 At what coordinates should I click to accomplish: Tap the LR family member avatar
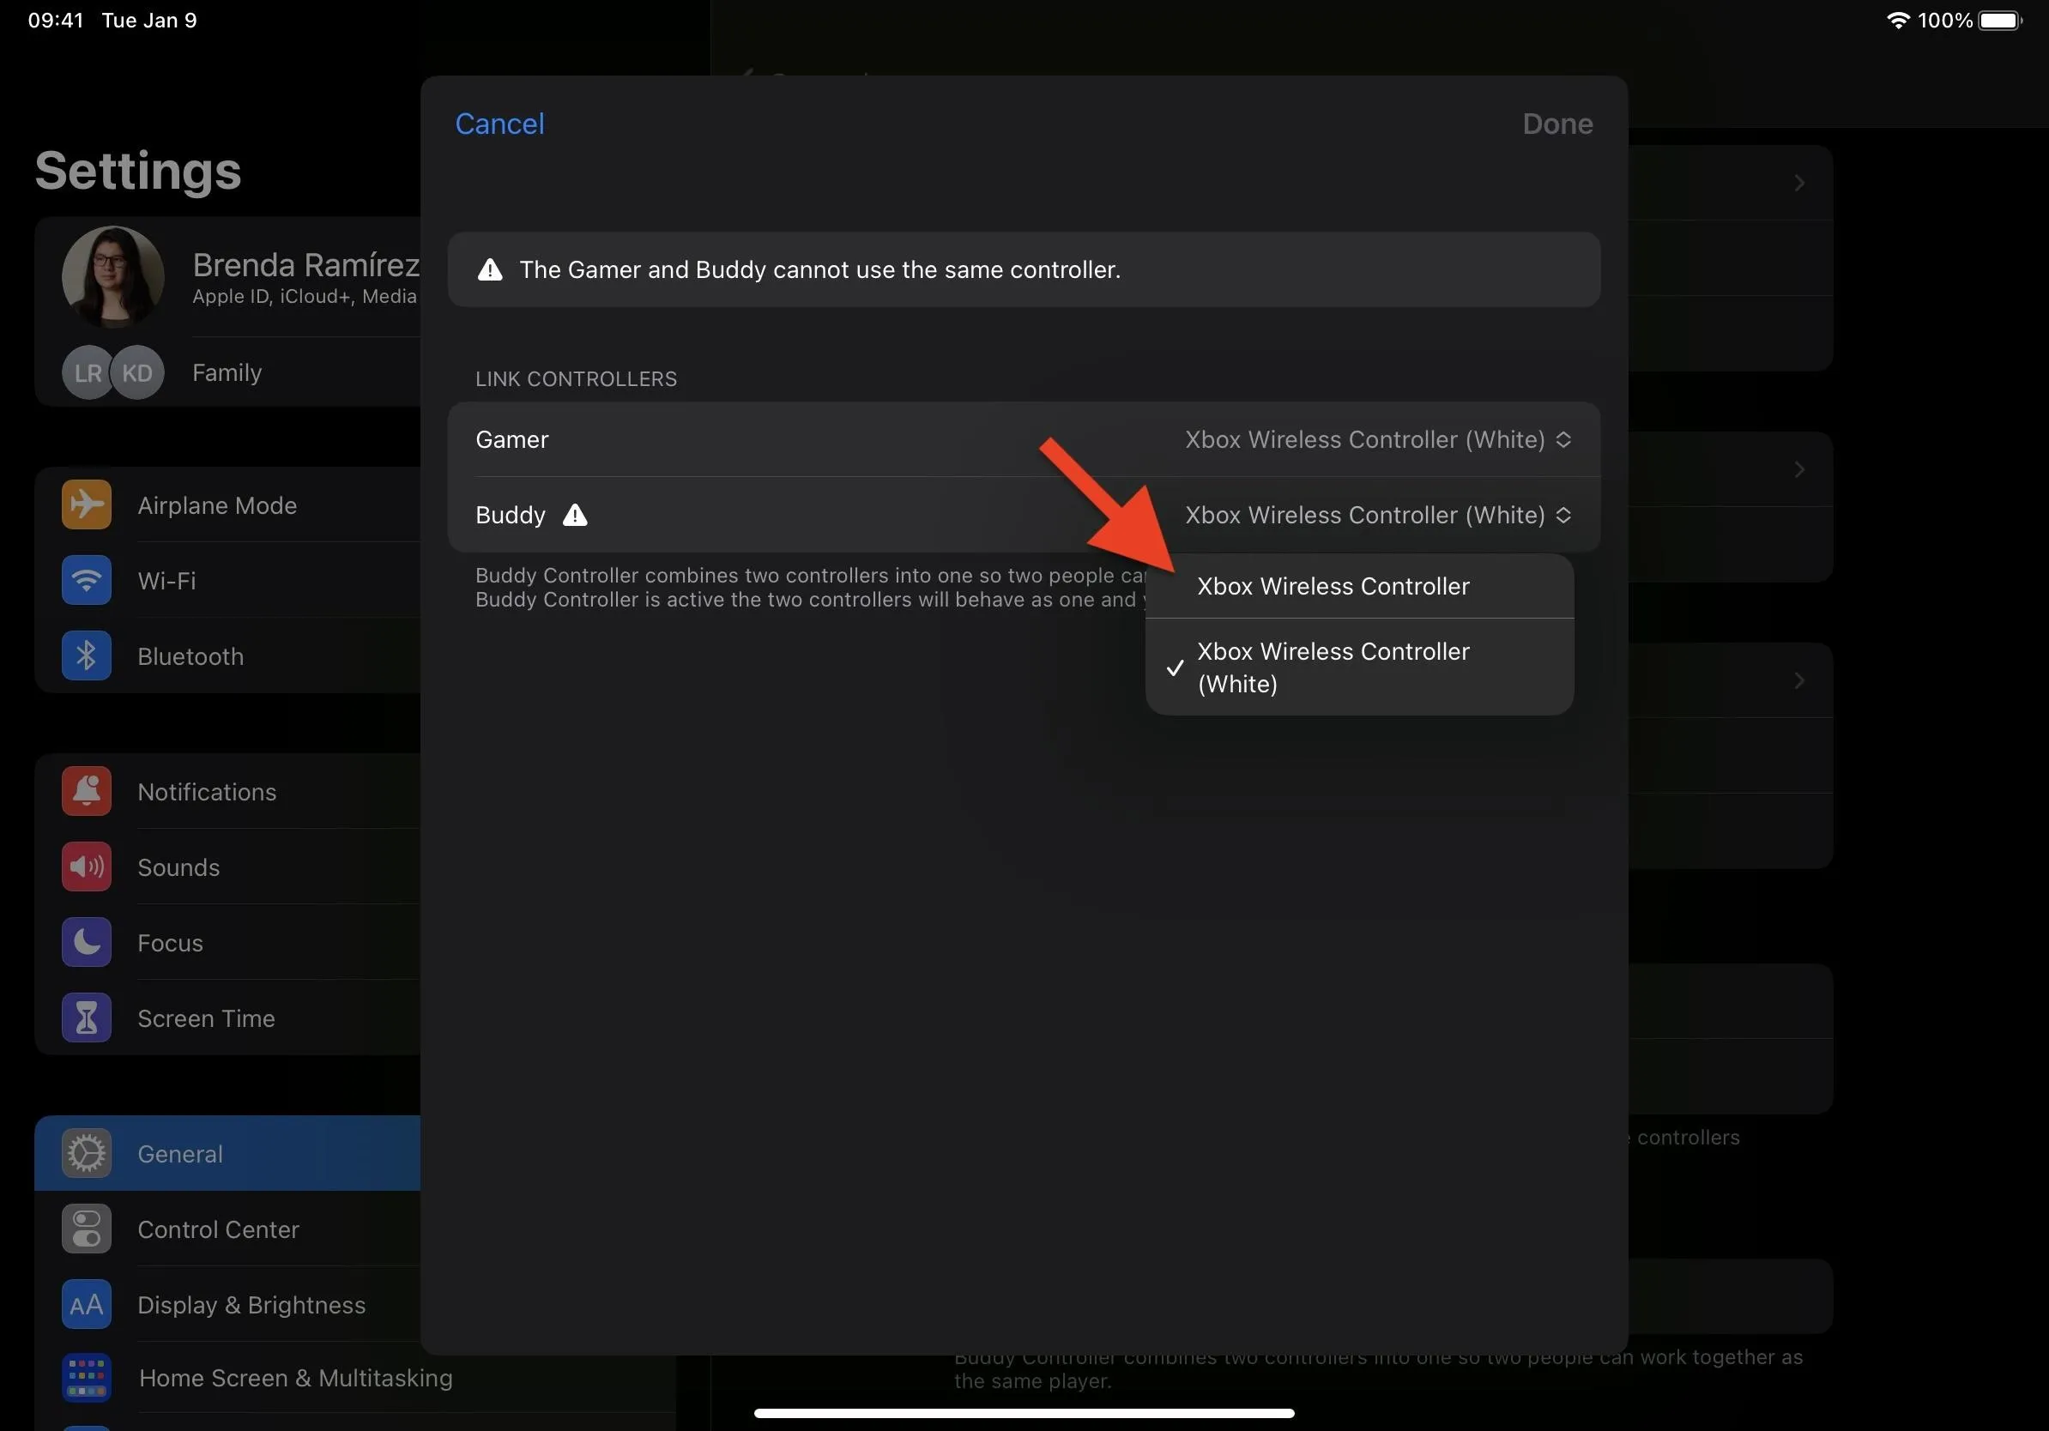point(87,372)
